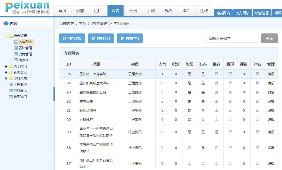This screenshot has height=170, width=282.
Task: Expand the 关于我们 tree node
Action: point(6,66)
